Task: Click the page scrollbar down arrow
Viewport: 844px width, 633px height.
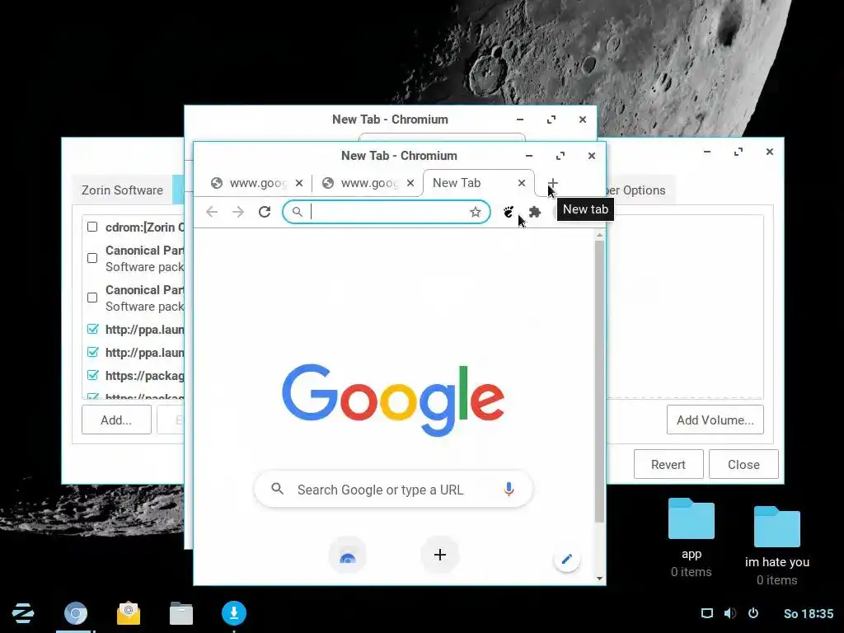Action: coord(600,579)
